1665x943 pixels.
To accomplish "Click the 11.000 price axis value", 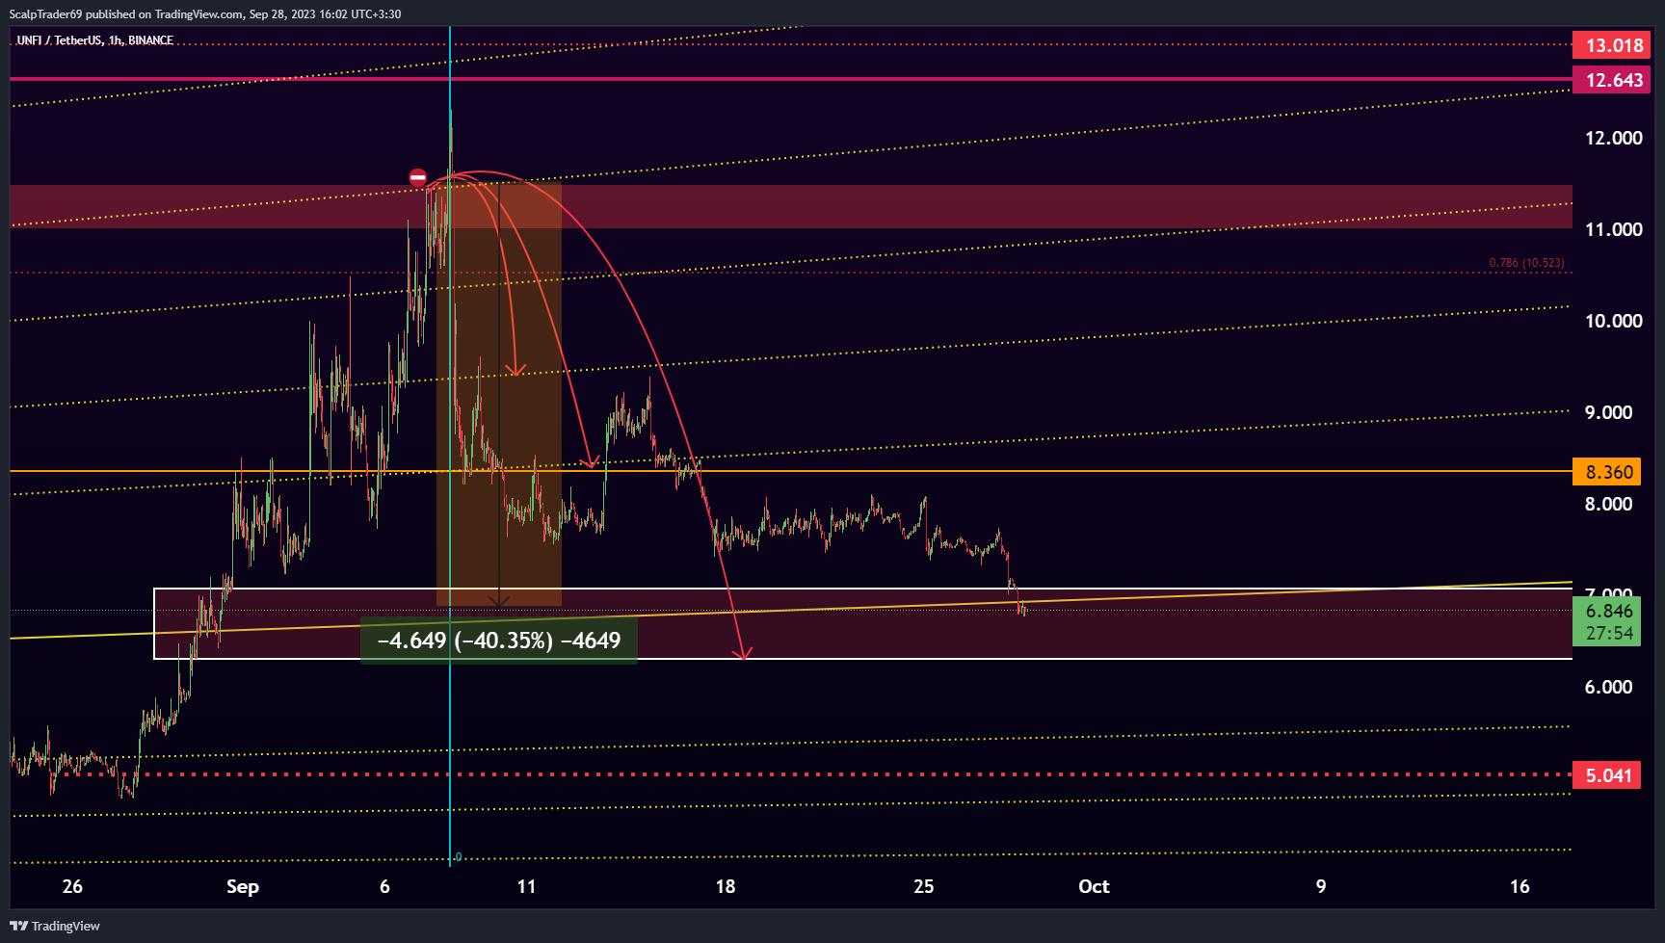I will pos(1614,229).
